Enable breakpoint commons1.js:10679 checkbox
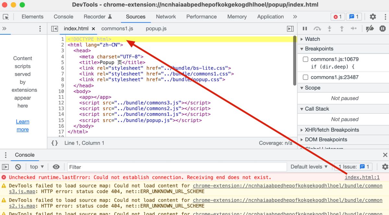Screen dimensions: 389x215 coord(305,59)
